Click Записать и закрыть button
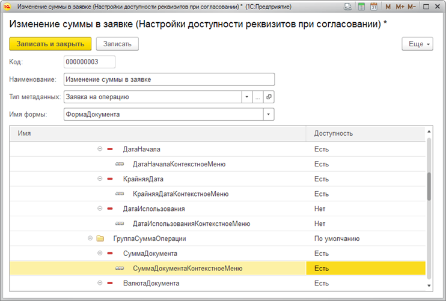The height and width of the screenshot is (301, 446). (x=50, y=44)
